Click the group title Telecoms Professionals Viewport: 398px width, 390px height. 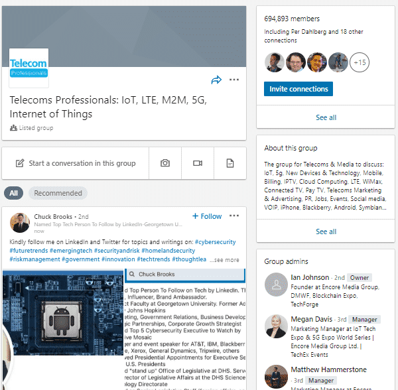108,107
